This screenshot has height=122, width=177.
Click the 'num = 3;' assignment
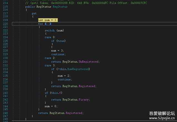click(58, 51)
